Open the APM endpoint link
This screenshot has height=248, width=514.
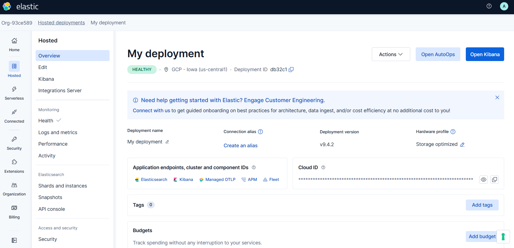coord(249,180)
